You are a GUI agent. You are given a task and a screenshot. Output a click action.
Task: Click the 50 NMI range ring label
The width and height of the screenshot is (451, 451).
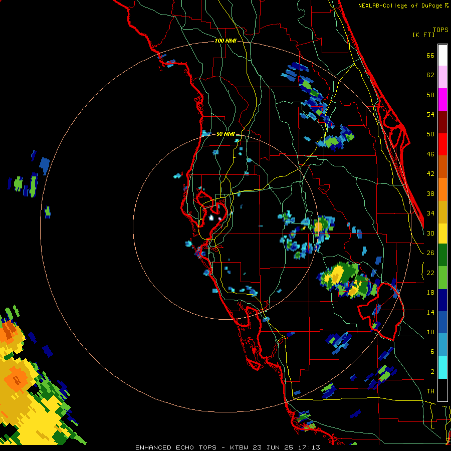coord(225,134)
